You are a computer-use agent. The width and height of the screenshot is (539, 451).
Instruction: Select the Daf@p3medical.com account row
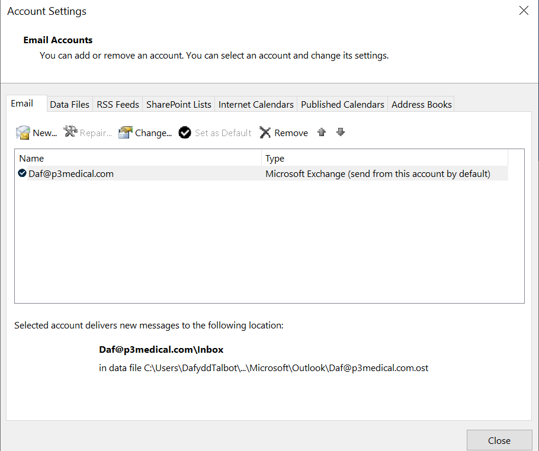262,173
